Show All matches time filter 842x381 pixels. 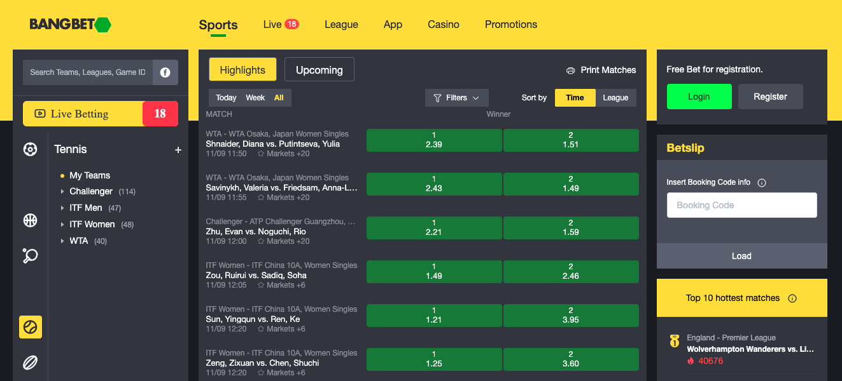tap(279, 98)
